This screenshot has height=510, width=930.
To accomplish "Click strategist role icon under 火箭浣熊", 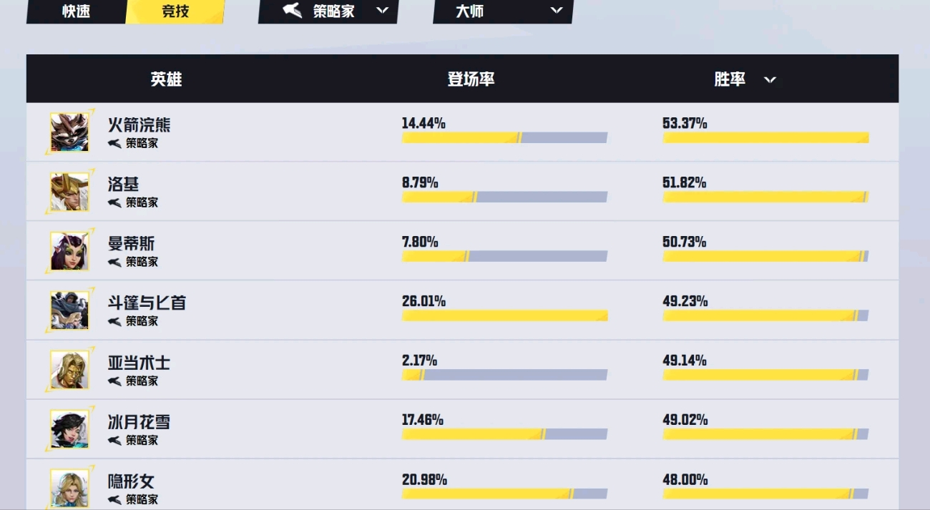I will (114, 143).
